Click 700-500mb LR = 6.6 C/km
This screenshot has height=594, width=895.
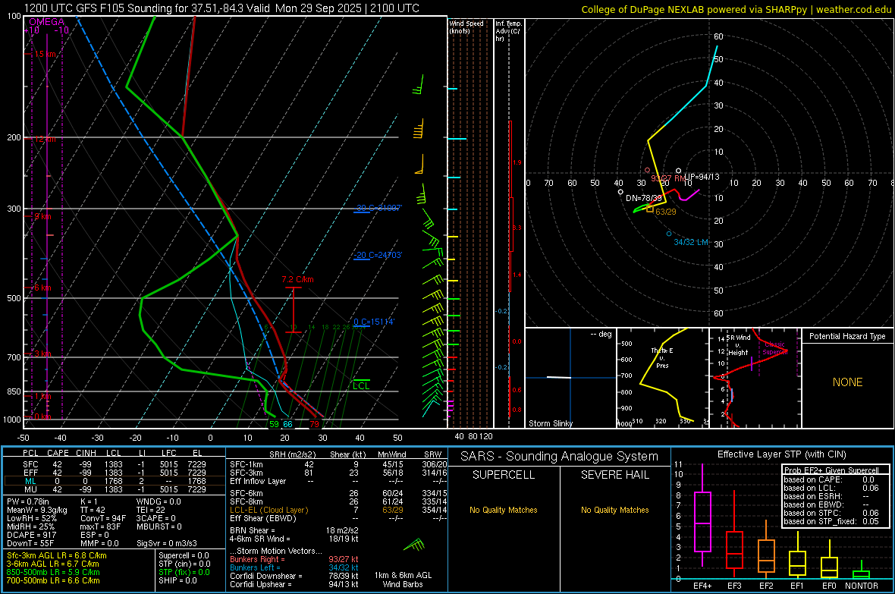click(x=53, y=580)
